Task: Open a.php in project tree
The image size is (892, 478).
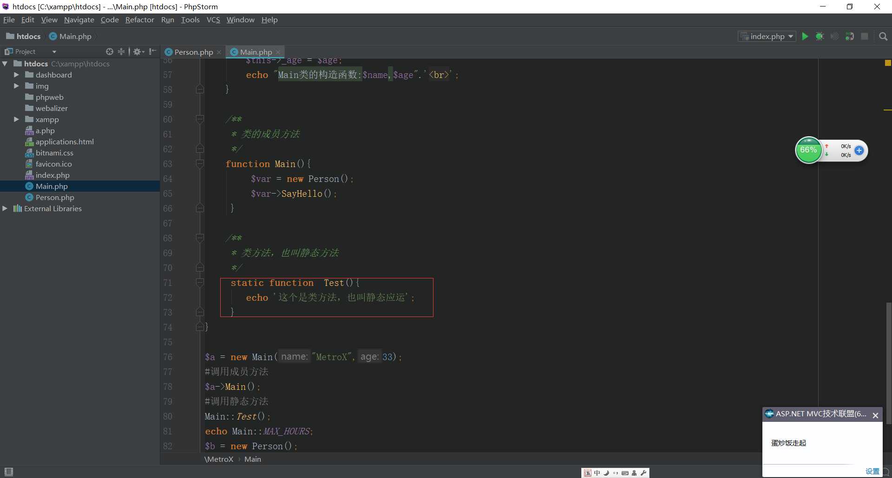Action: [45, 130]
